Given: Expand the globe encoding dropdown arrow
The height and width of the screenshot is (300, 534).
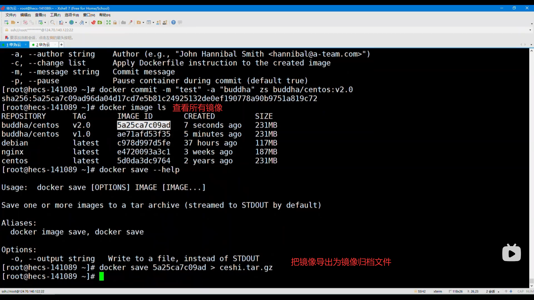Looking at the screenshot, I should [x=76, y=22].
